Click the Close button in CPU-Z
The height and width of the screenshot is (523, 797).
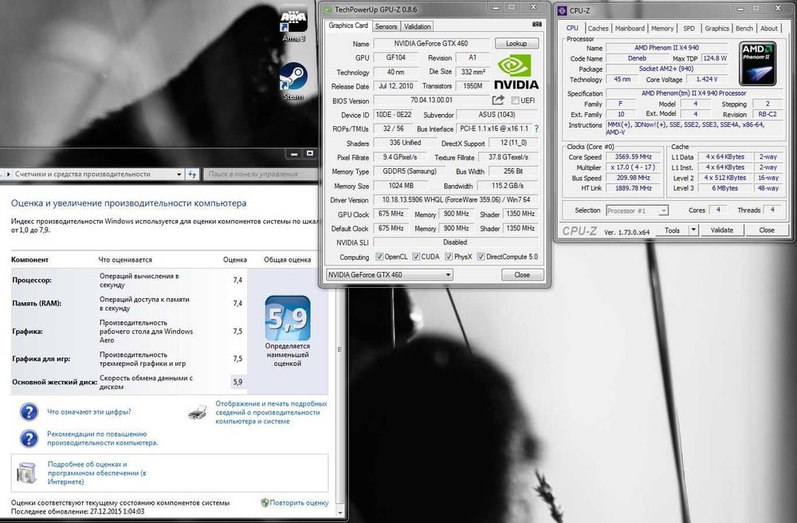[x=767, y=230]
